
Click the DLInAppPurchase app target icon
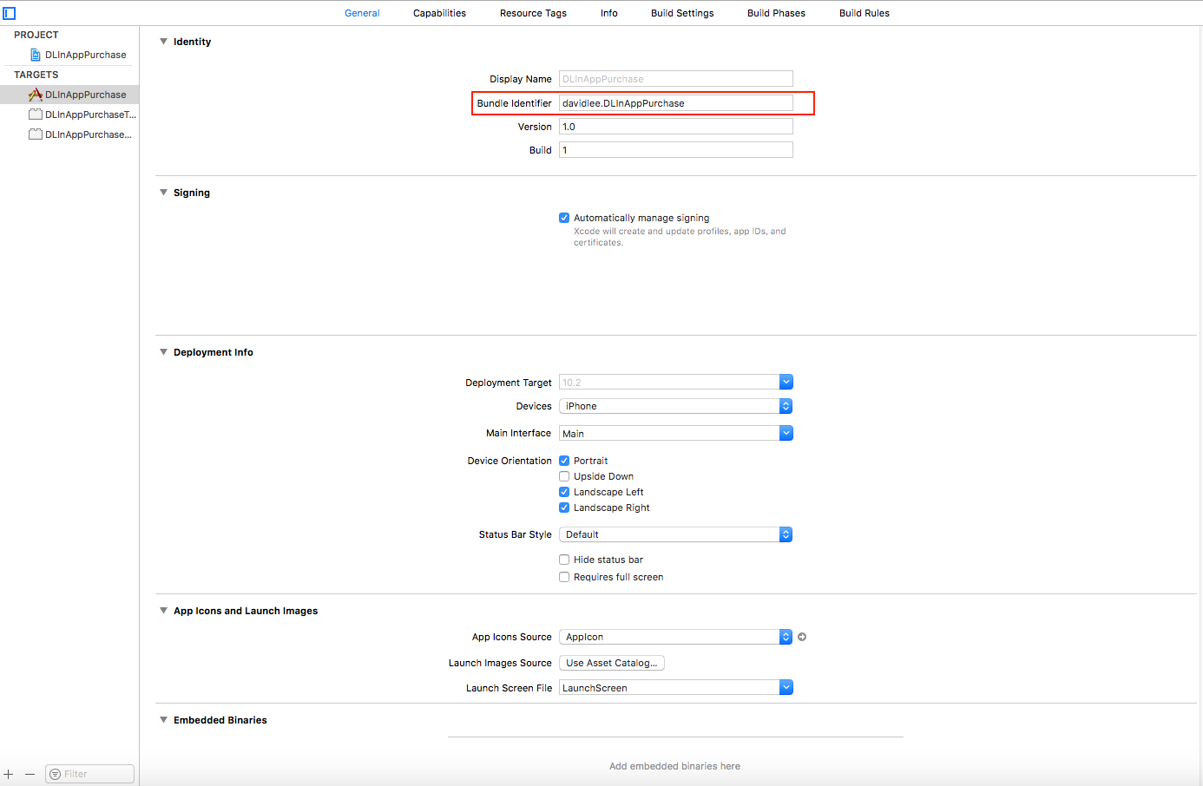[x=36, y=95]
